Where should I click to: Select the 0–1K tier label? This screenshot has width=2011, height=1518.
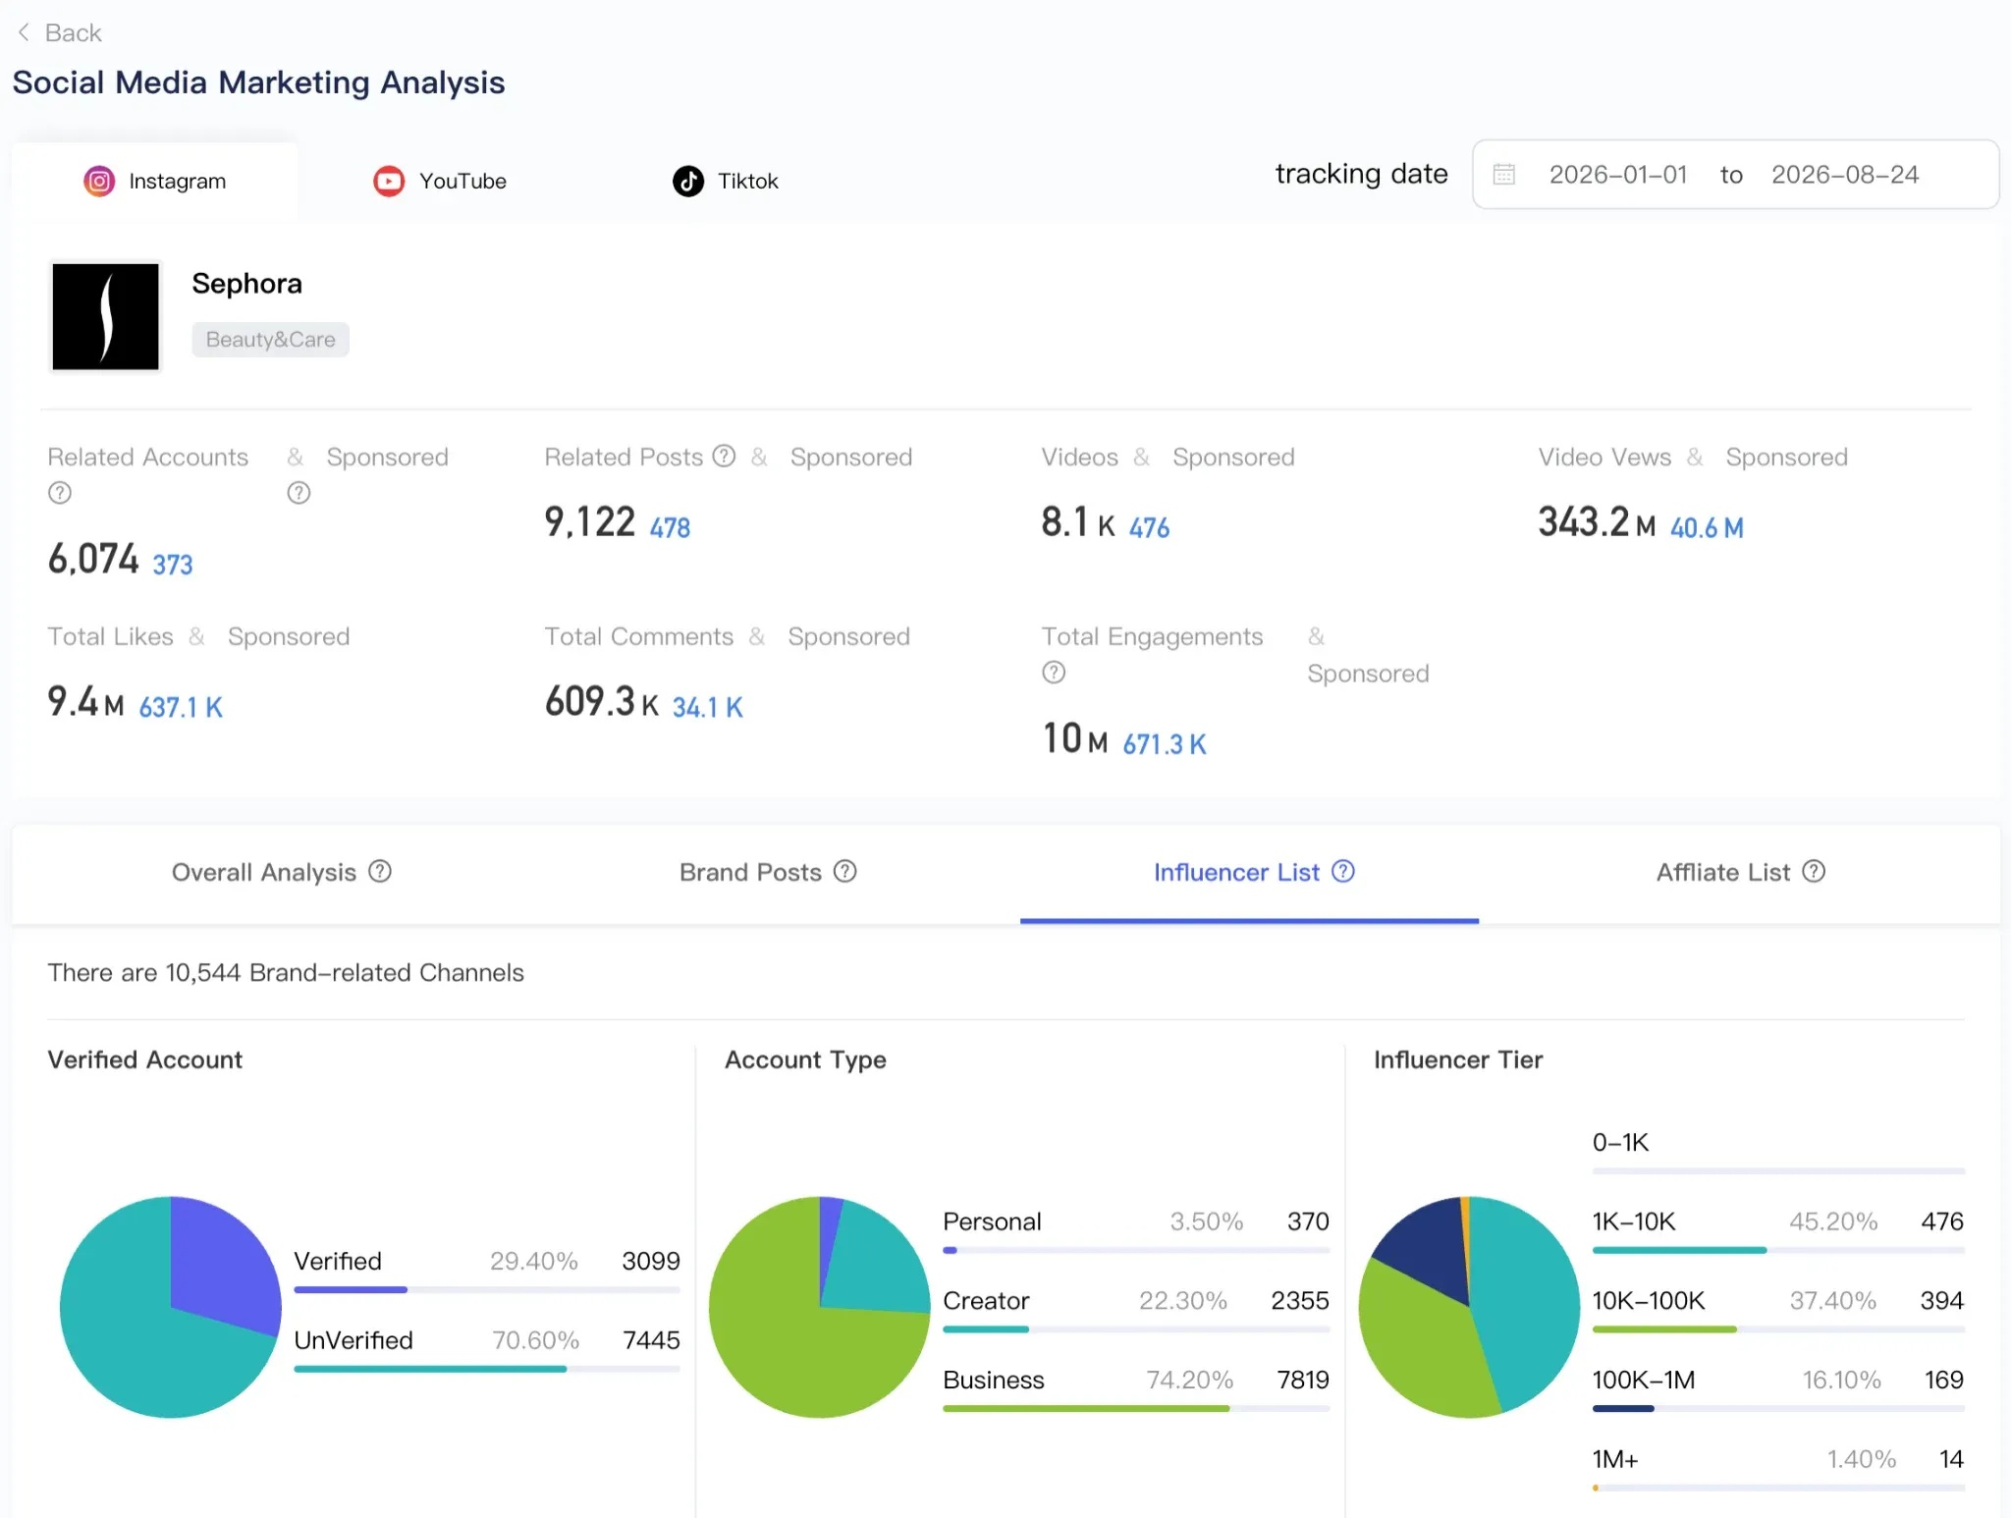point(1620,1143)
